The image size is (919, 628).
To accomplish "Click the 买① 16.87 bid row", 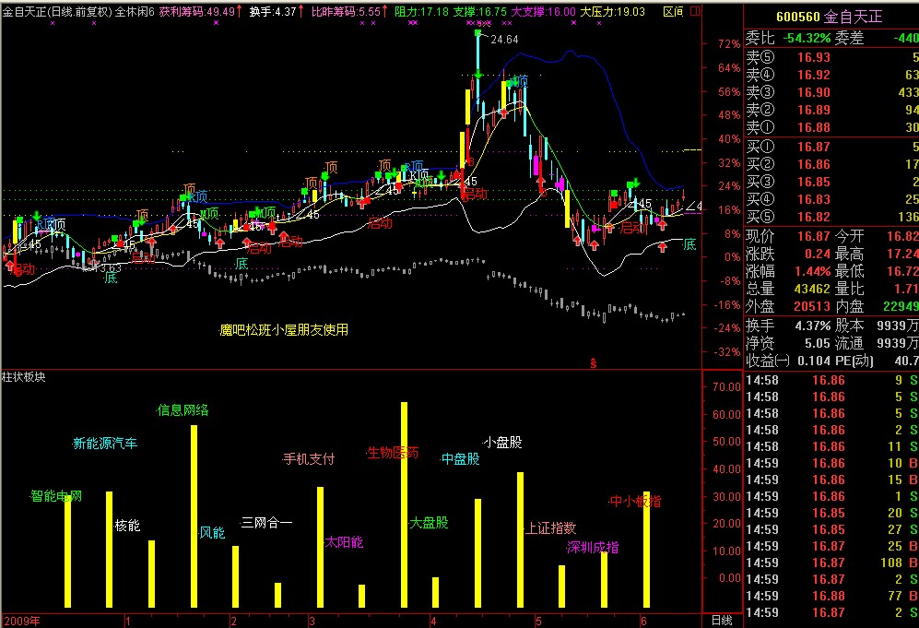I will (x=831, y=147).
